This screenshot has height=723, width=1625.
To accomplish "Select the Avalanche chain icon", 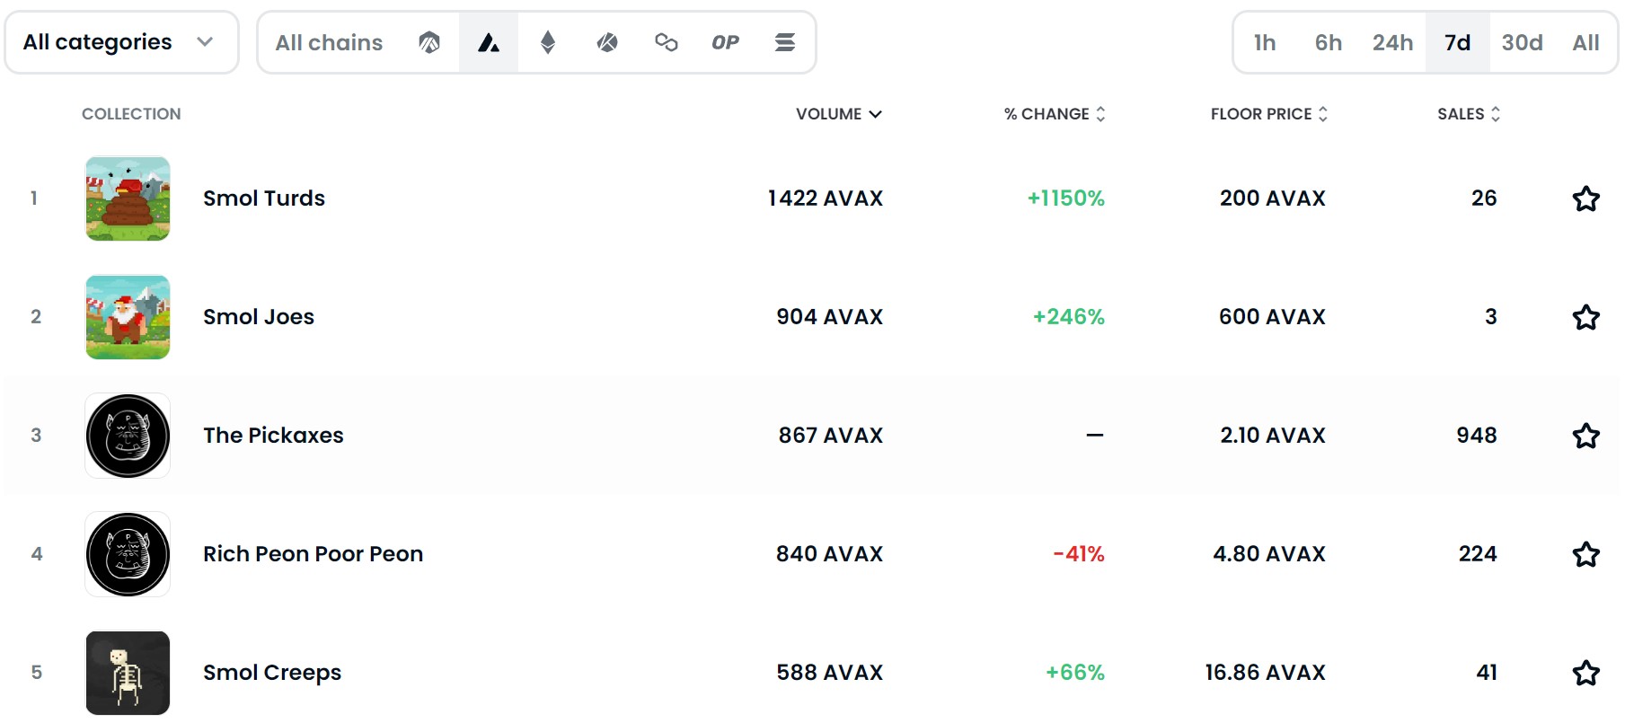I will [489, 42].
